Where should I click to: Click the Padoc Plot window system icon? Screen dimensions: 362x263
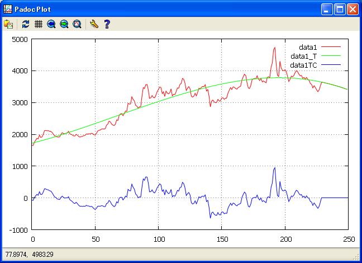pyautogui.click(x=7, y=9)
